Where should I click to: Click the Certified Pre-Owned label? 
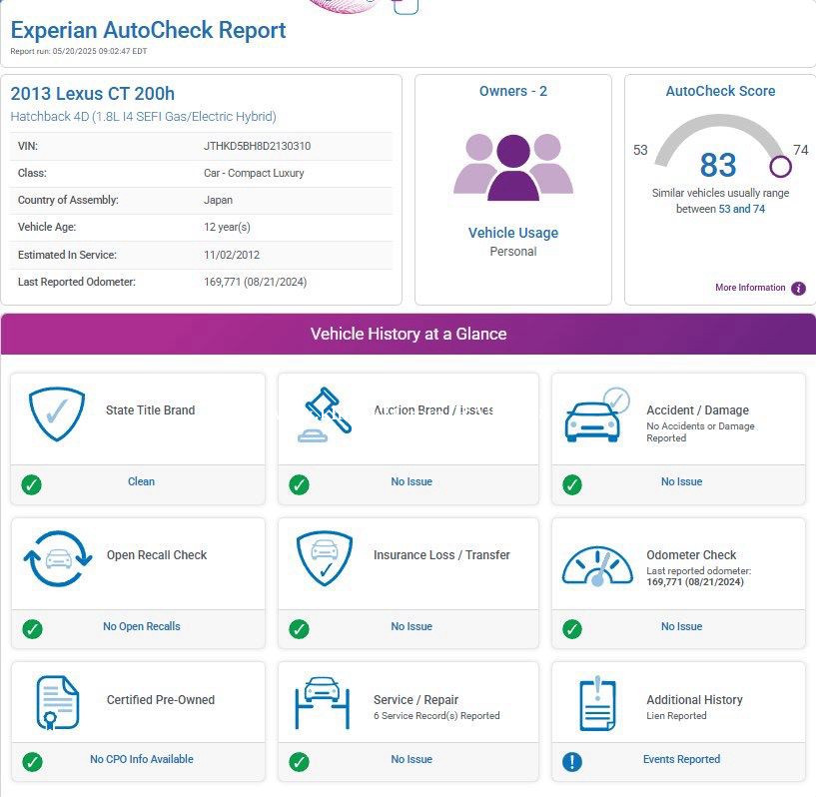tap(161, 700)
